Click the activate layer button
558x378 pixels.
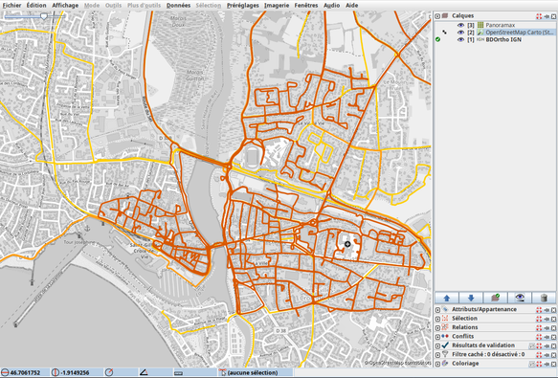pos(495,298)
